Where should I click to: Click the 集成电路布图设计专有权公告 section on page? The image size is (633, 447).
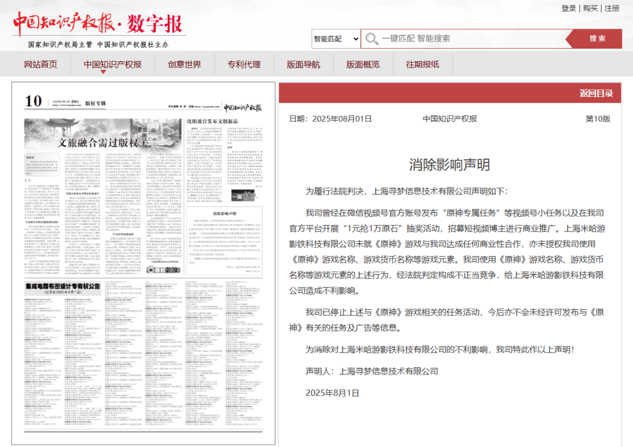[144, 354]
